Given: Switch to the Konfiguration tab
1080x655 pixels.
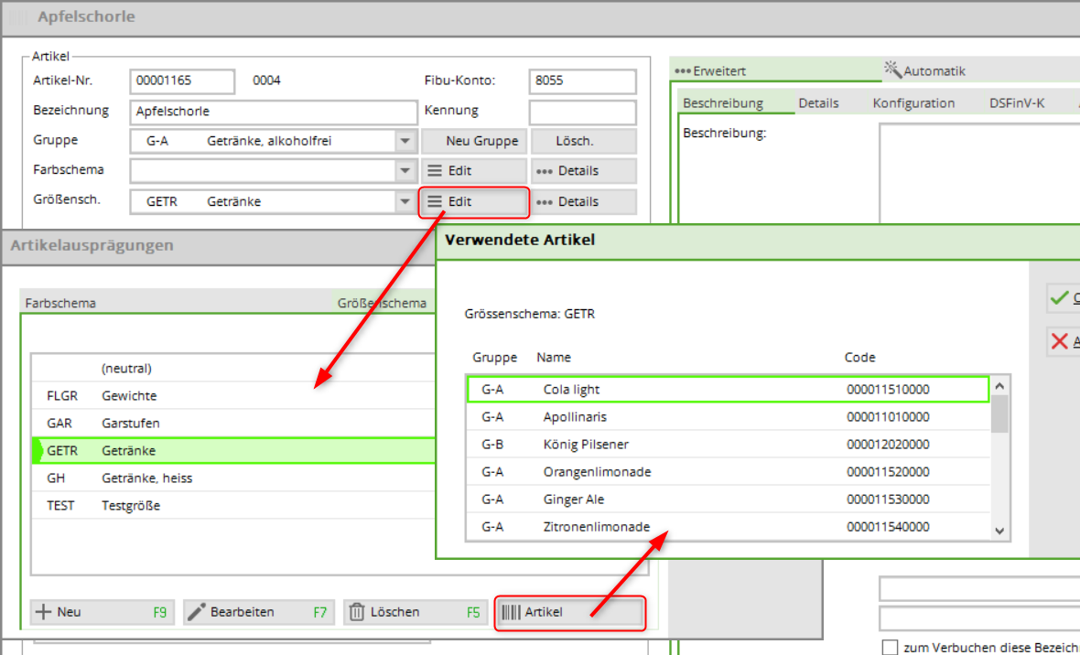Looking at the screenshot, I should point(913,103).
